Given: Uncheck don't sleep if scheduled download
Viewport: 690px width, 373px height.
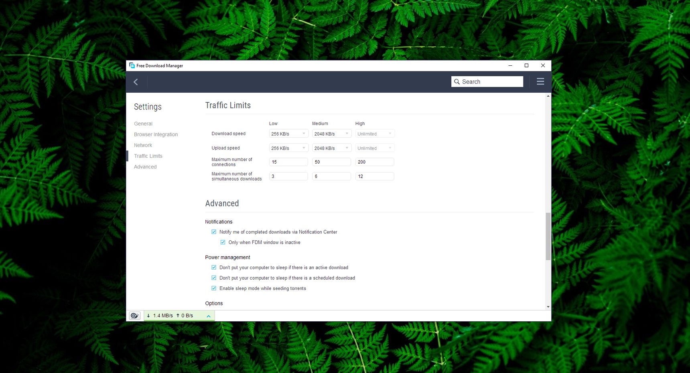Looking at the screenshot, I should coord(214,278).
